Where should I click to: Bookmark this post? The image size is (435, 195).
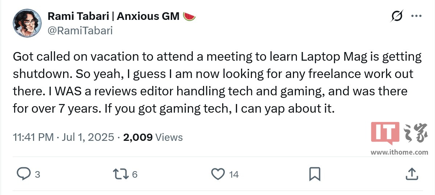315,174
